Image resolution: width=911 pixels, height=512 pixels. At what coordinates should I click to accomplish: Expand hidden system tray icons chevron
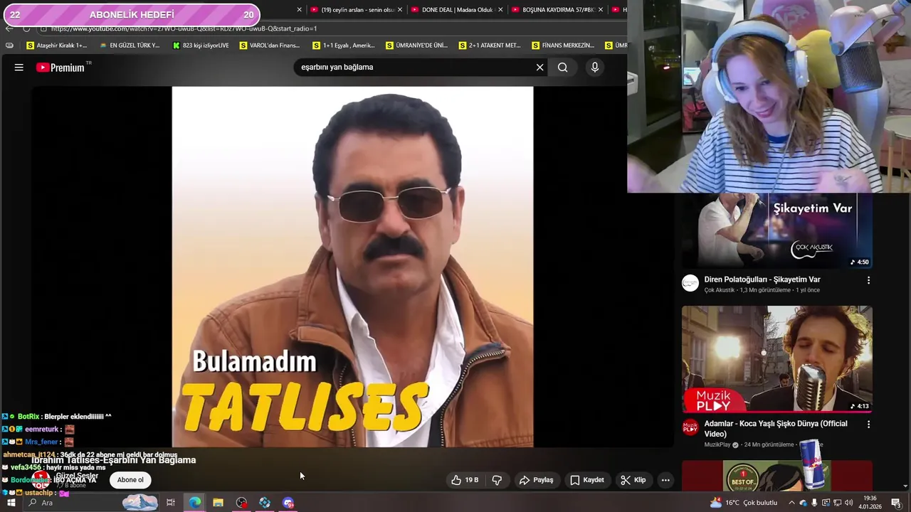(791, 503)
